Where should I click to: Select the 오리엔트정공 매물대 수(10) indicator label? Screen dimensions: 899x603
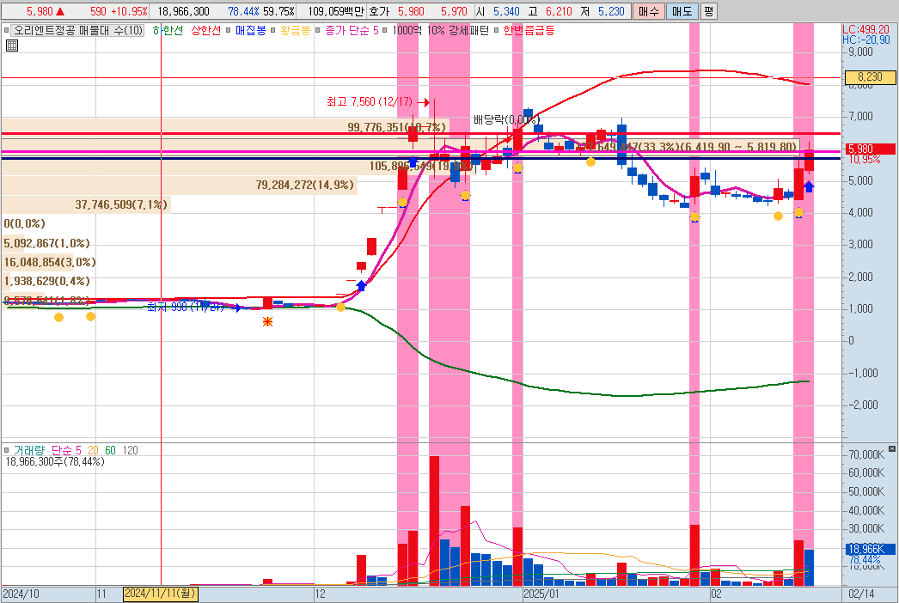tap(78, 30)
